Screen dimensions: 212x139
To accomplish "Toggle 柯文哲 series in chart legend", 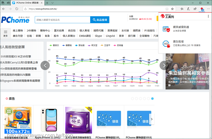I will pos(92,45).
